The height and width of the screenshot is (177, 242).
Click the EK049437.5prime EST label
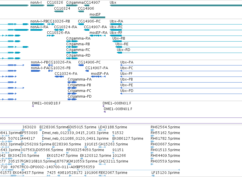point(28,173)
